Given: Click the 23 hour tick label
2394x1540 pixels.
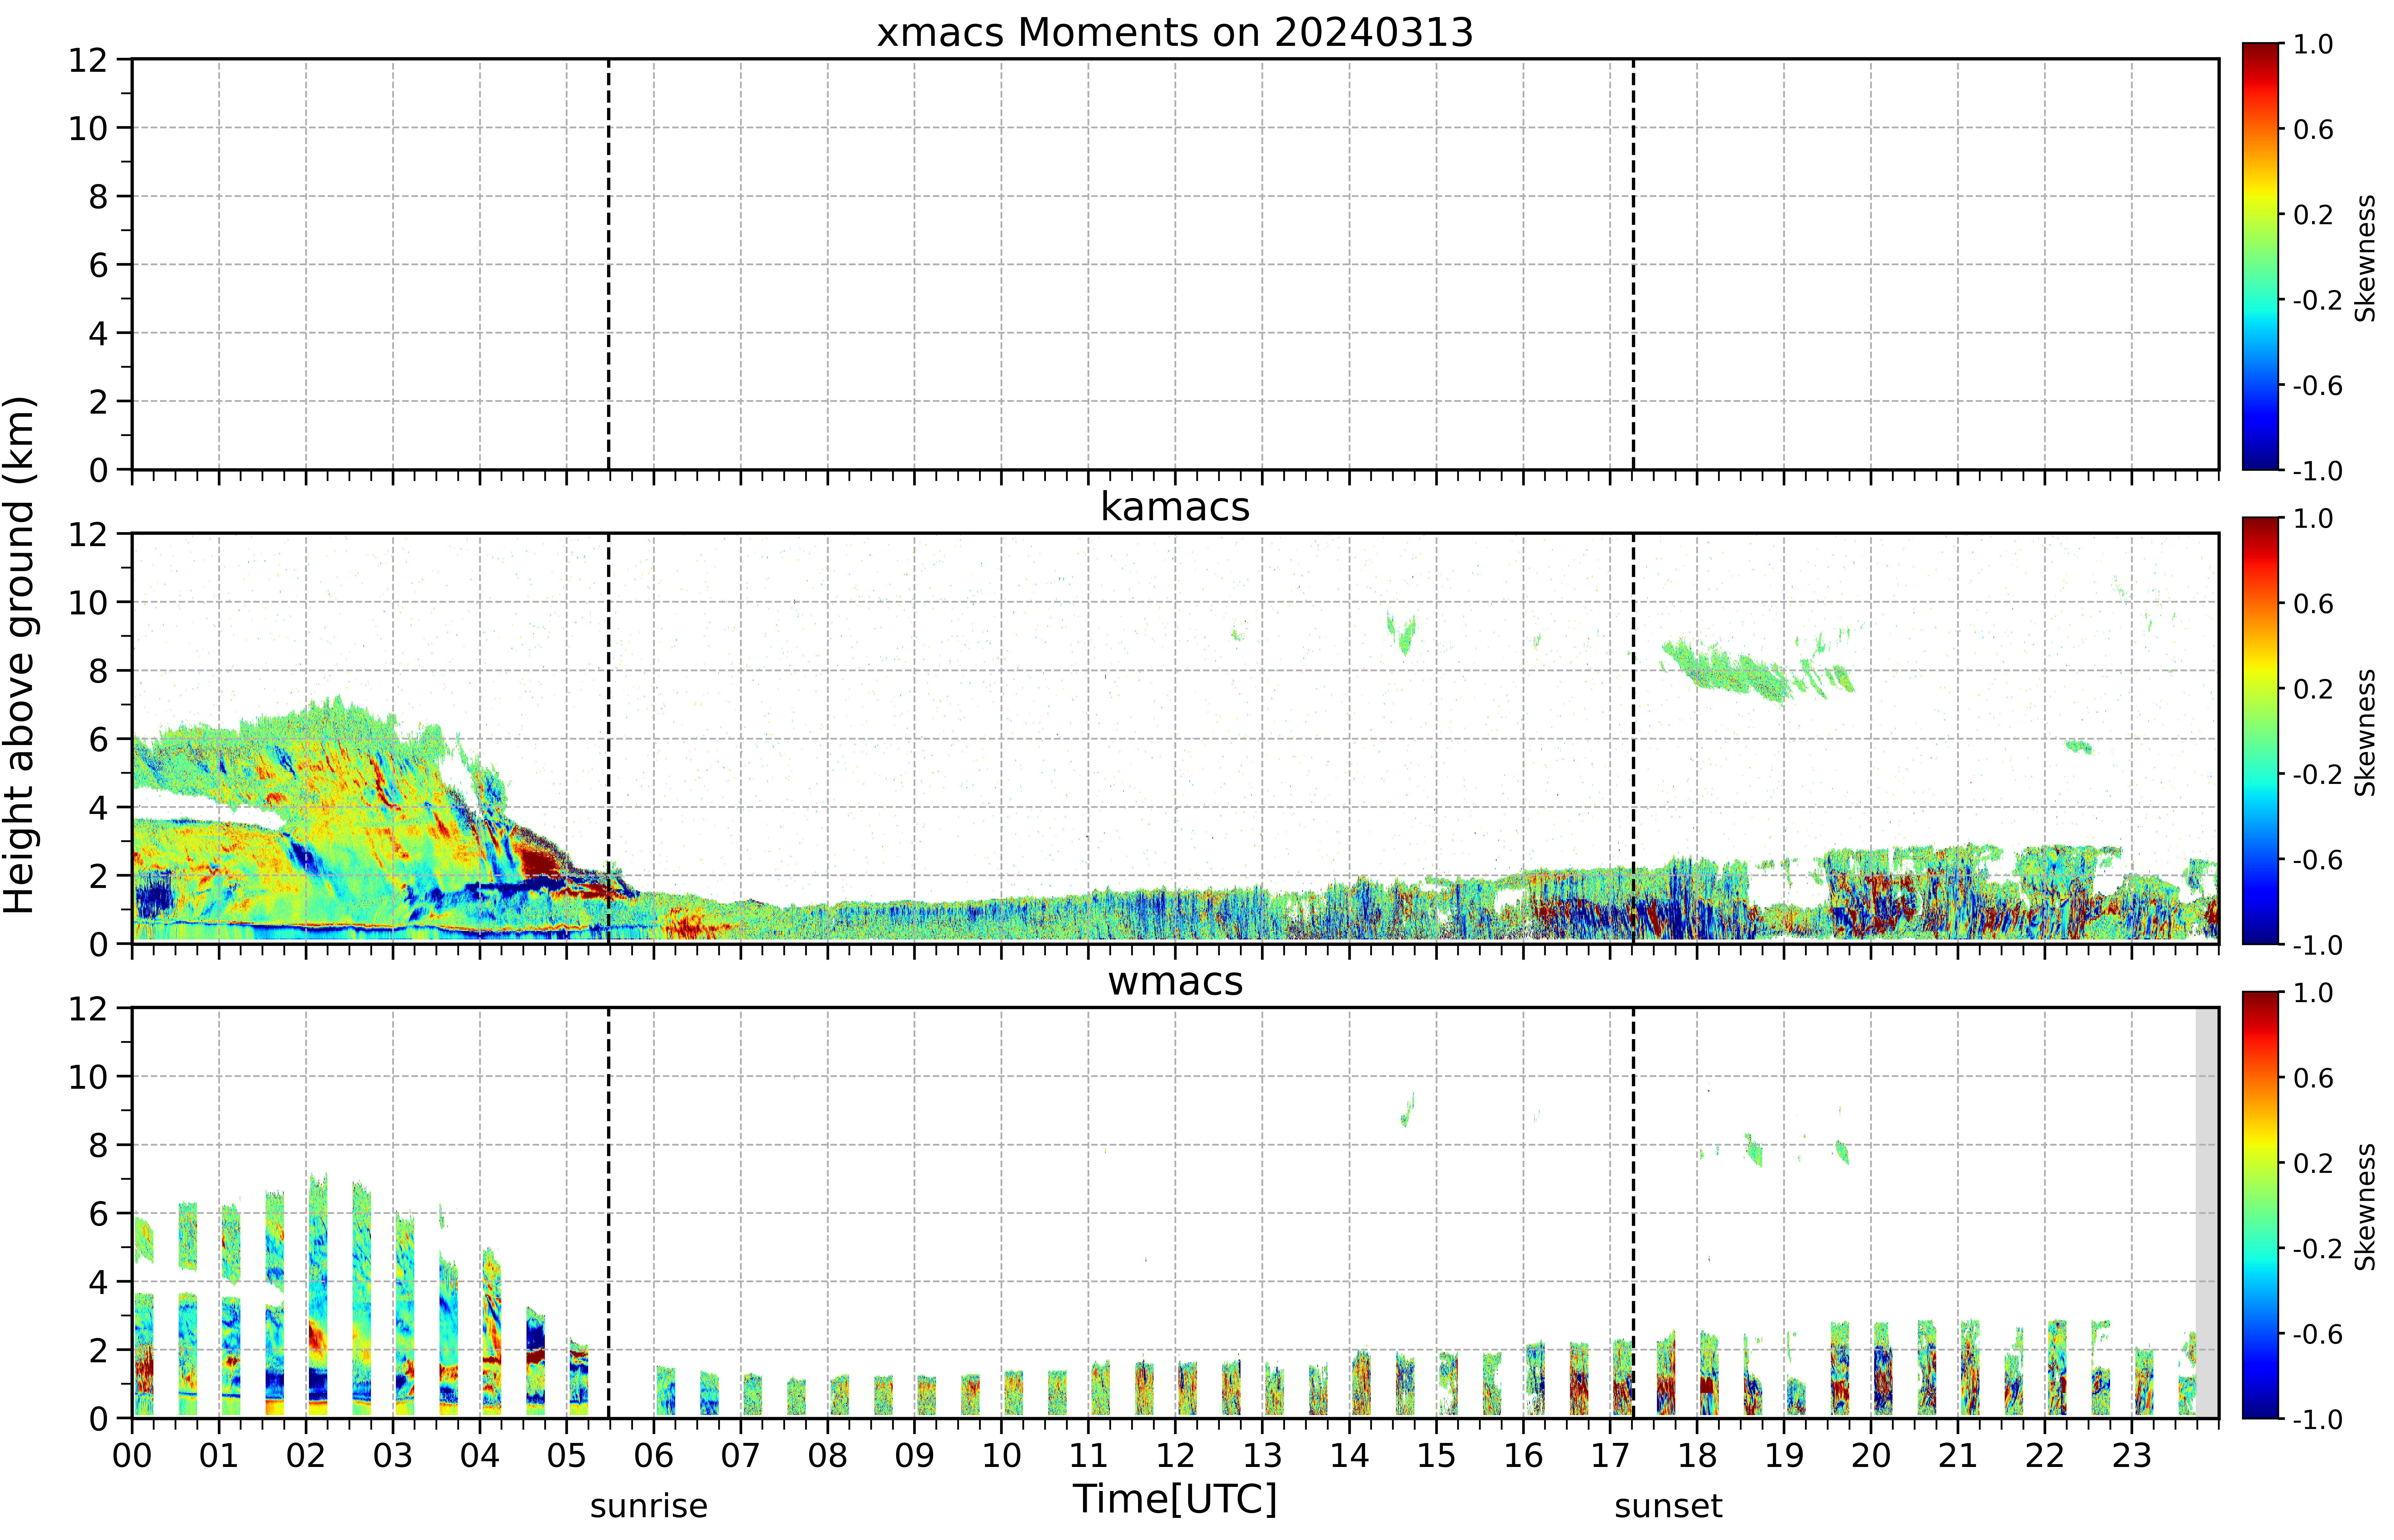Looking at the screenshot, I should [x=2131, y=1455].
